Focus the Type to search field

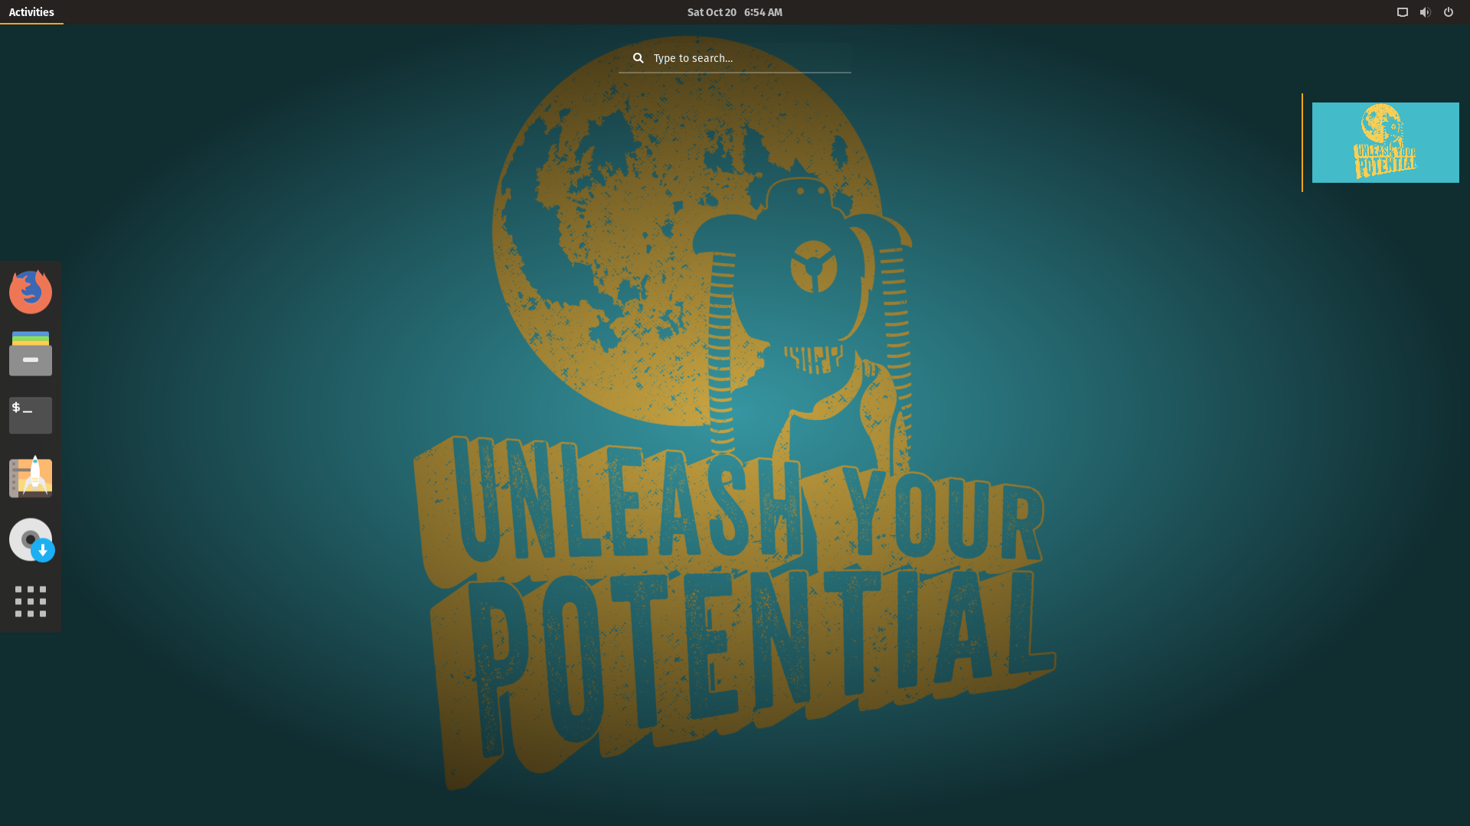(x=735, y=58)
